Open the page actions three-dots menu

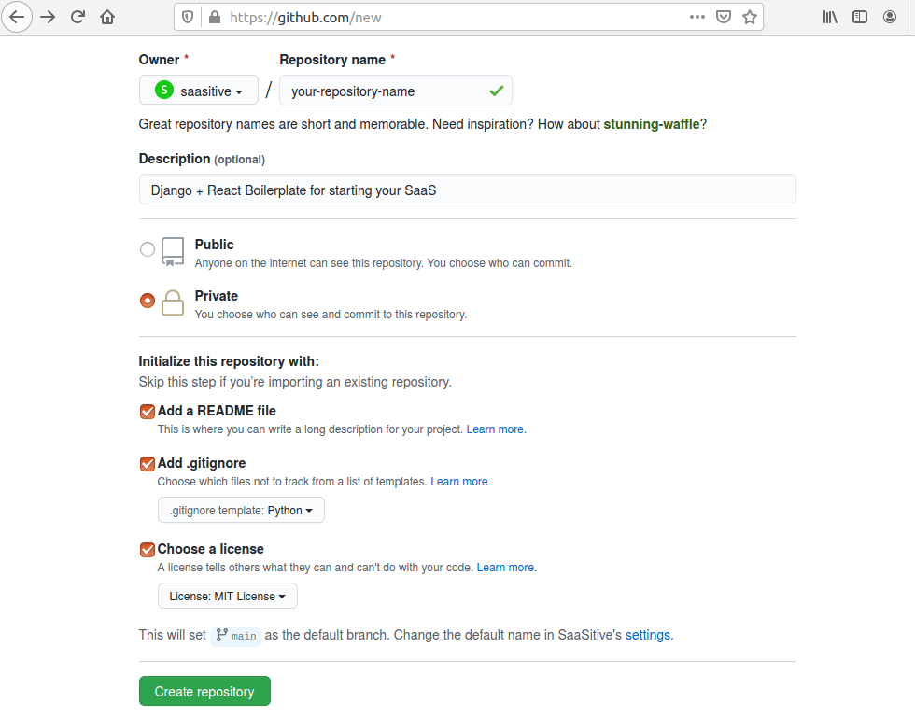pos(697,17)
